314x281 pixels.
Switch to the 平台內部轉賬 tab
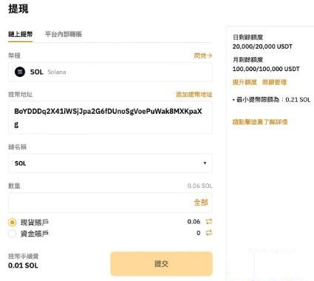(x=64, y=34)
